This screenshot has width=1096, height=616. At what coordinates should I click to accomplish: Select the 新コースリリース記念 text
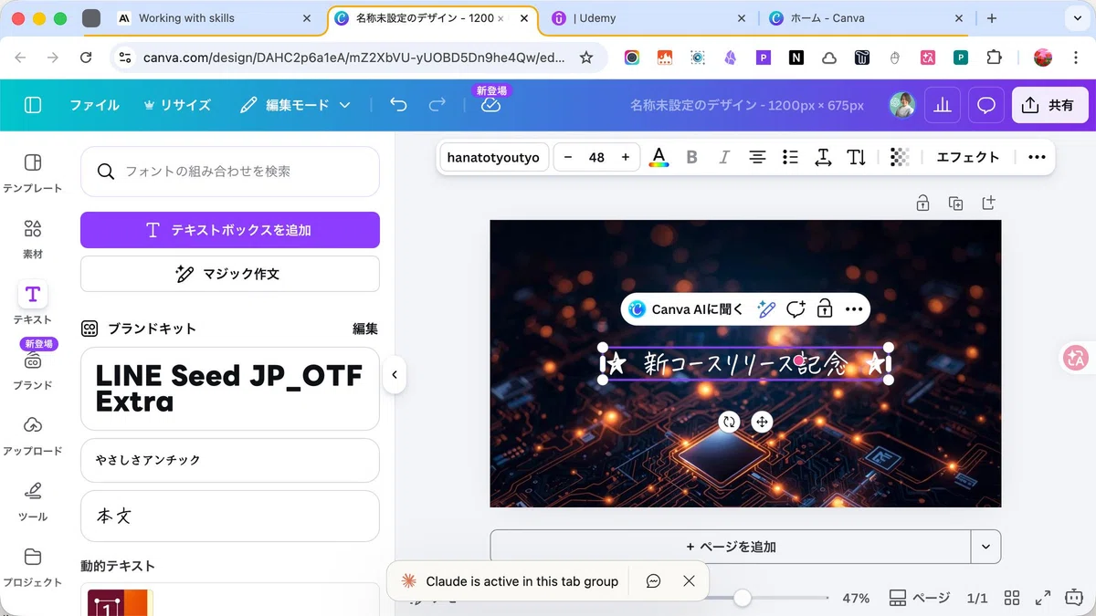coord(745,363)
